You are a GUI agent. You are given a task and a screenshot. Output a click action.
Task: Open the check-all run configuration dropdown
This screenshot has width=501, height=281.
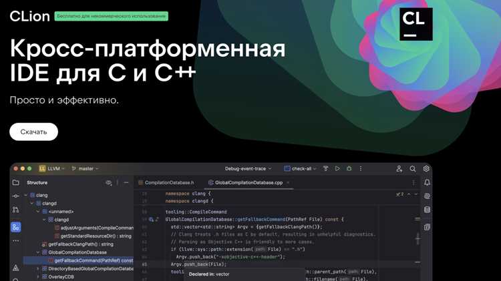(300, 169)
